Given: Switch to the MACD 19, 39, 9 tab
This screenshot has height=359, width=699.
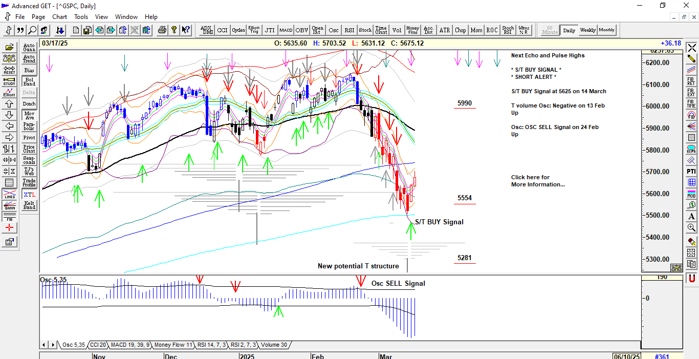Looking at the screenshot, I should tap(130, 345).
